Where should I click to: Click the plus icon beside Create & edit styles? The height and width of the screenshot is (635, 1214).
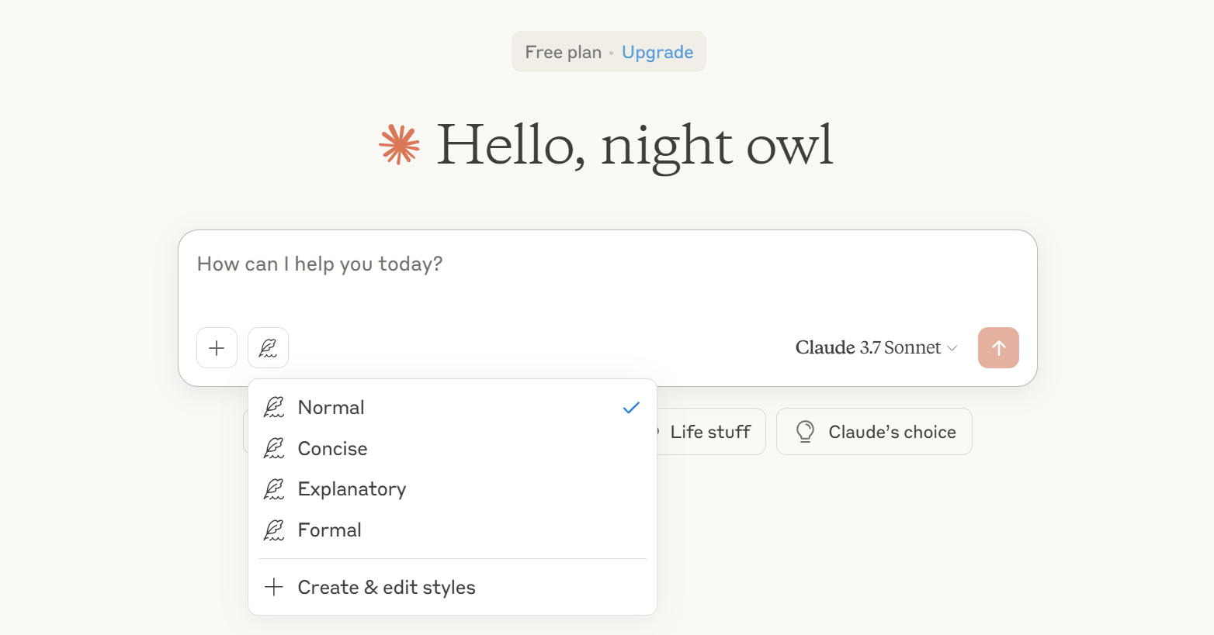point(273,587)
